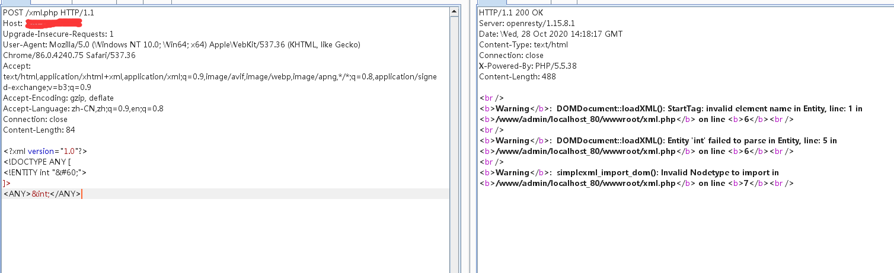Select the 'Upgrade-Insecure-Requests: 1' header line
894x273 pixels.
[58, 34]
